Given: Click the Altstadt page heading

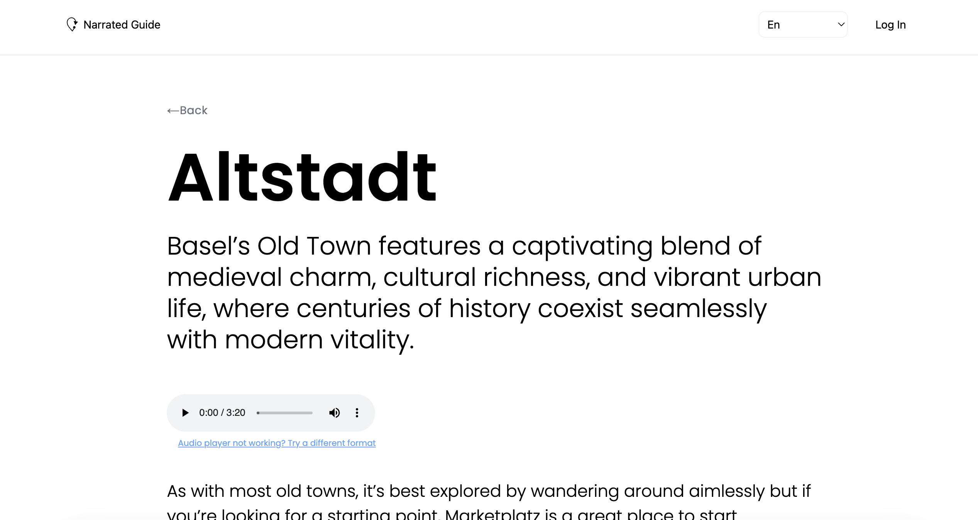Looking at the screenshot, I should point(302,177).
